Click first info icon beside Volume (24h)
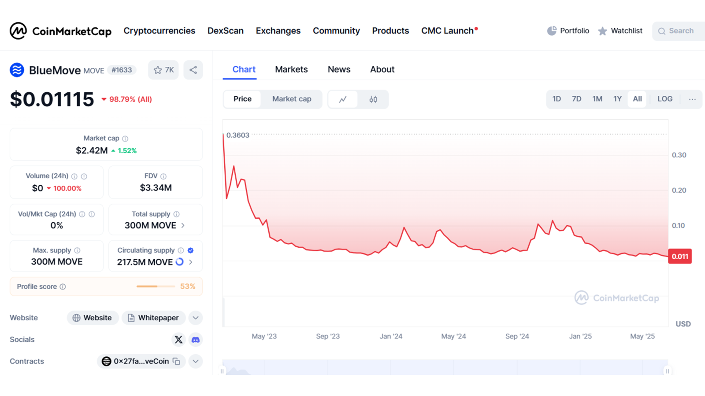This screenshot has width=705, height=396. [x=74, y=176]
